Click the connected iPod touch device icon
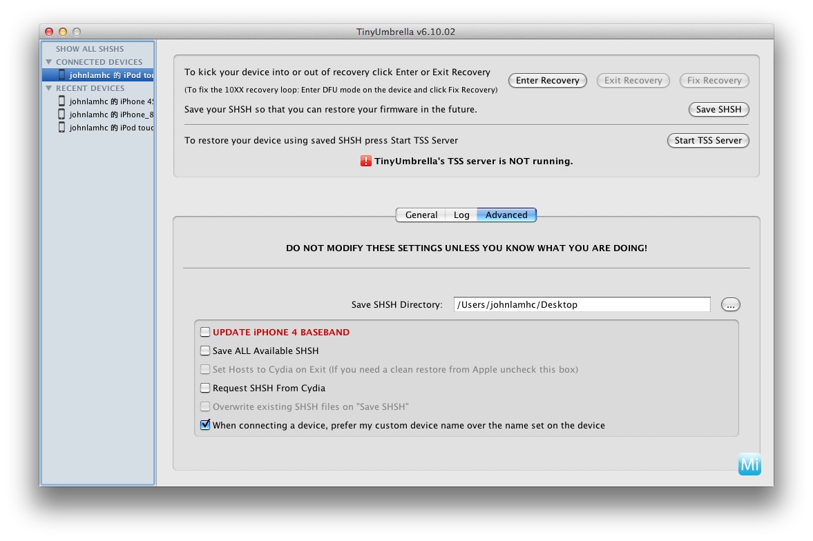 [61, 75]
